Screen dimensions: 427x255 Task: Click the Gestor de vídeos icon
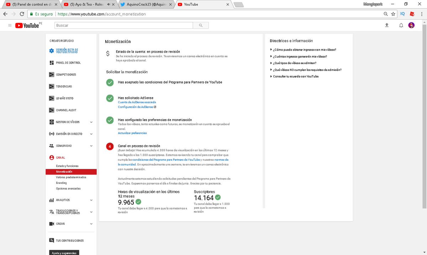pyautogui.click(x=52, y=122)
